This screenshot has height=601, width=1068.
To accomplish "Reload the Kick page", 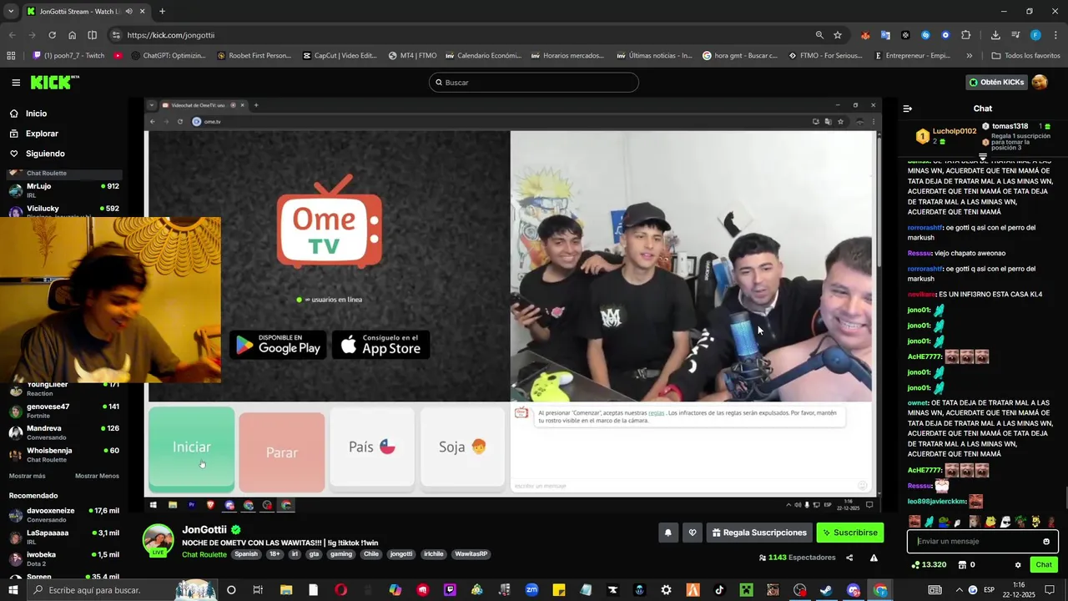I will pyautogui.click(x=52, y=35).
